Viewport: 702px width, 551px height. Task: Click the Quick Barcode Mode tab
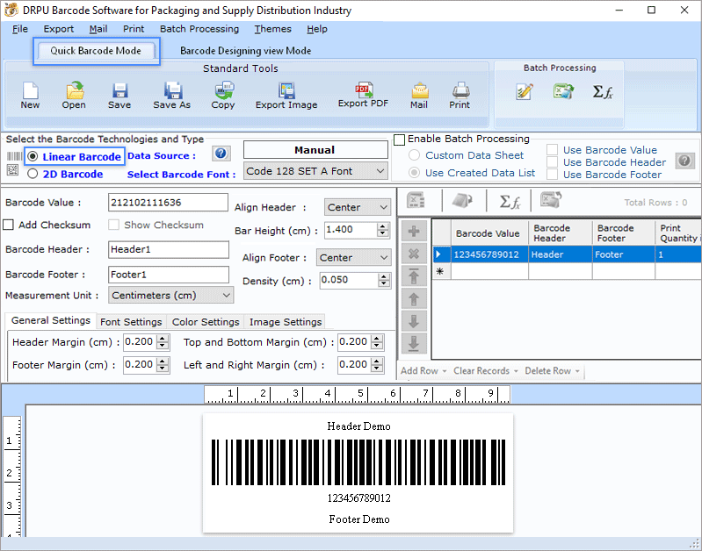96,51
